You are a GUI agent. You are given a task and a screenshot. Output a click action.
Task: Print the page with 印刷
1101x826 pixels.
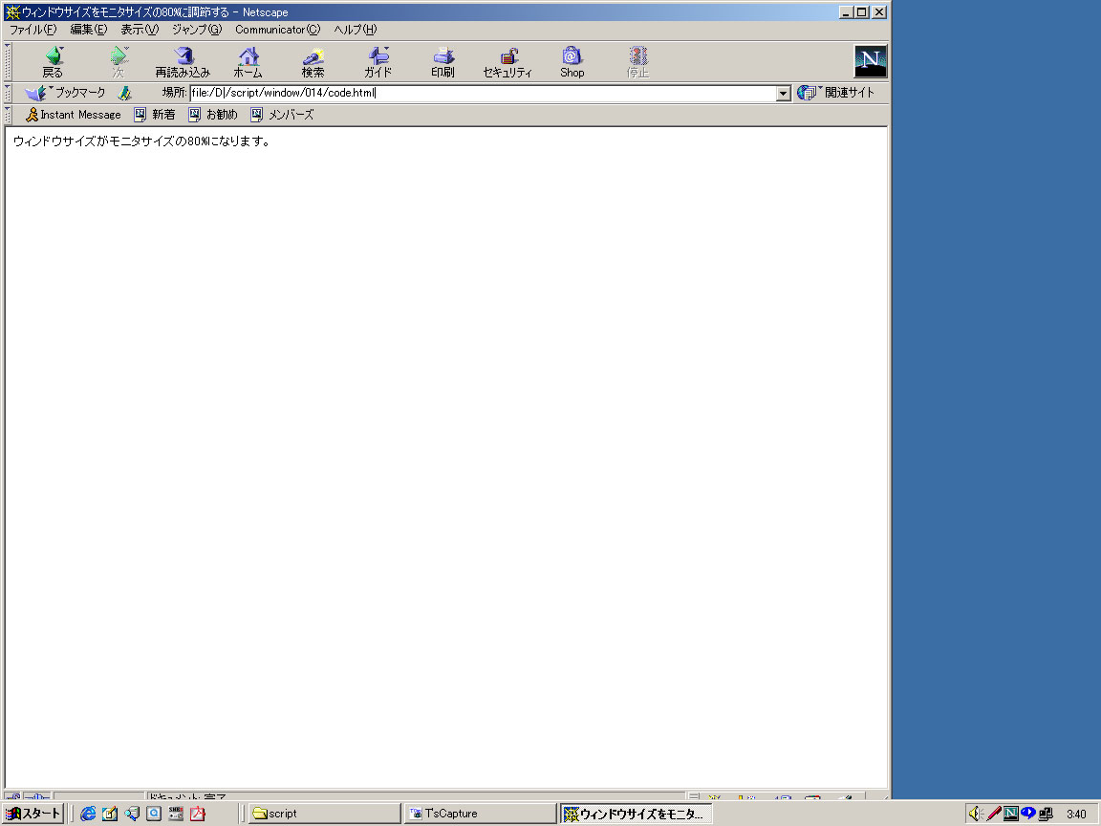(443, 62)
